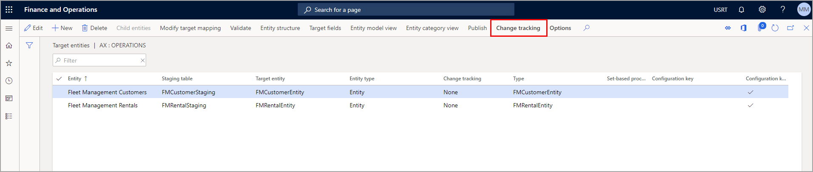
Task: Go to Home from the sidebar
Action: click(x=9, y=46)
